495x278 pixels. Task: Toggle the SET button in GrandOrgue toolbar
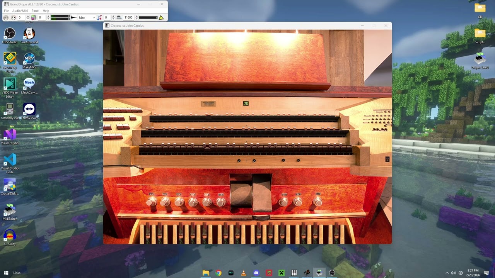[x=6, y=17]
